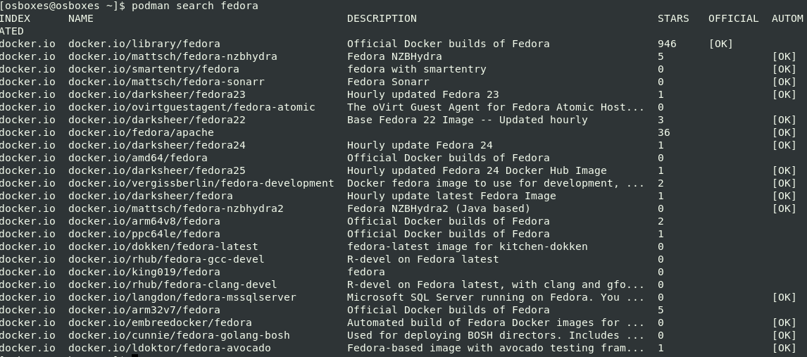Click the docker.io/vergissberlin/fedora-development entry
The width and height of the screenshot is (807, 357).
pyautogui.click(x=201, y=183)
